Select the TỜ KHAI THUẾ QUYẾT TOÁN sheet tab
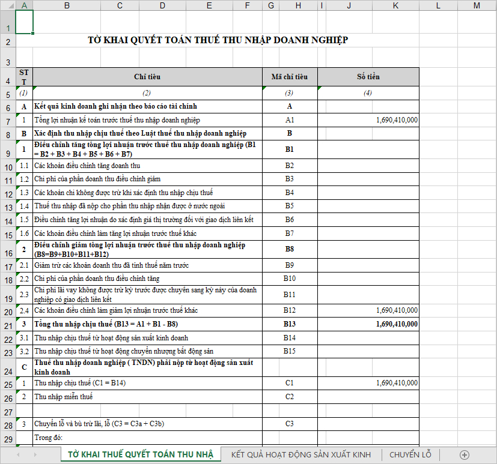 (x=140, y=454)
